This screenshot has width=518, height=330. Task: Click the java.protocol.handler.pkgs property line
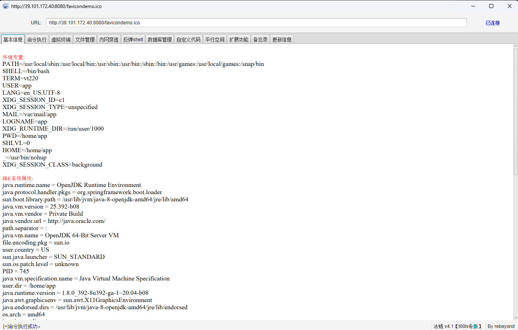(x=82, y=192)
